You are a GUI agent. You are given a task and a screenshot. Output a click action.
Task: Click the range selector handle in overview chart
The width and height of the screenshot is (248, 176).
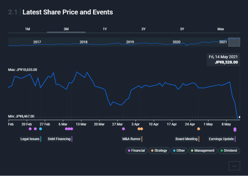click(234, 42)
